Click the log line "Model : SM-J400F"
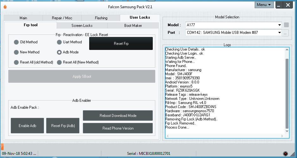297x158 pixels. point(179,74)
